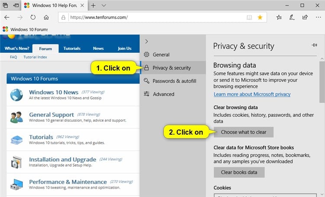325x197 pixels.
Task: Click the Advanced sliders icon
Action: point(146,94)
